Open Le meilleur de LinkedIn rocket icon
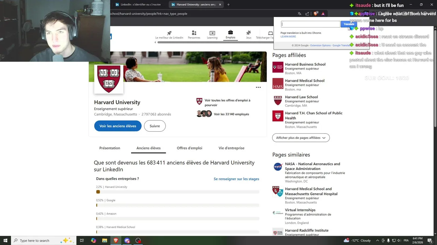This screenshot has height=245, width=437. click(169, 33)
